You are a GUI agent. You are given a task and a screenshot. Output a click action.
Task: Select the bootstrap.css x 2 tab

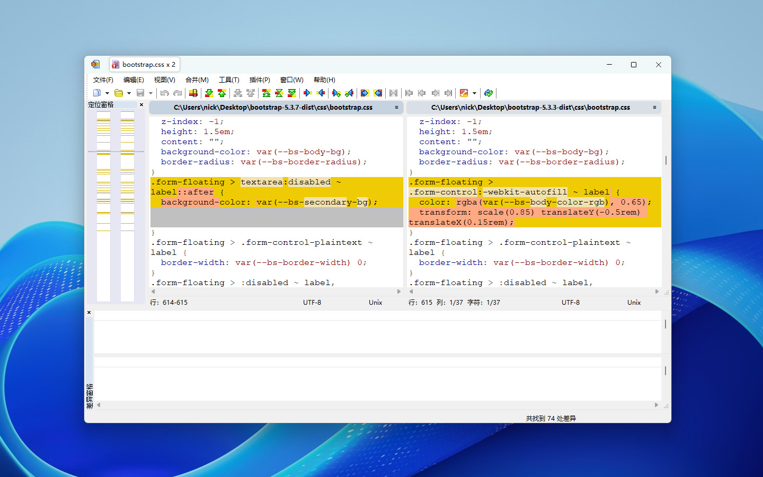(x=145, y=65)
